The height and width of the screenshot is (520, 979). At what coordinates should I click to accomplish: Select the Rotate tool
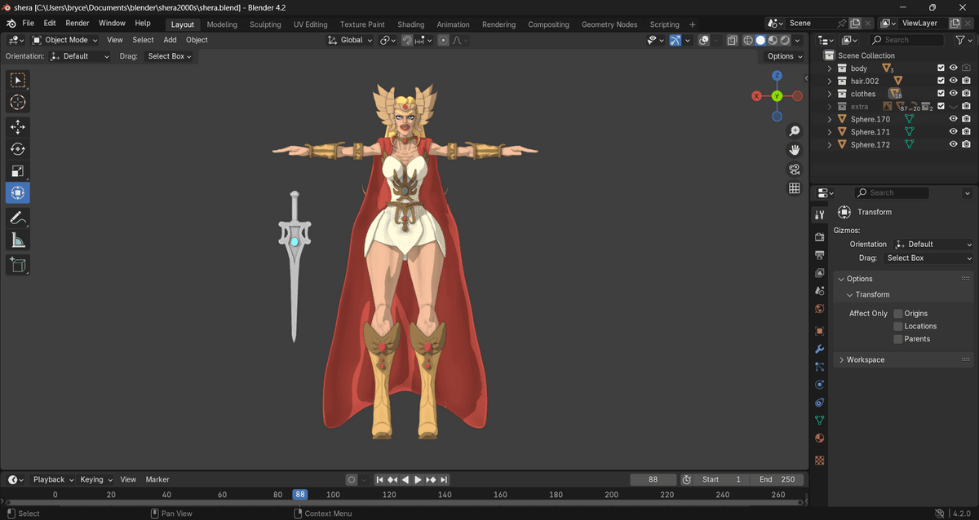click(x=18, y=149)
